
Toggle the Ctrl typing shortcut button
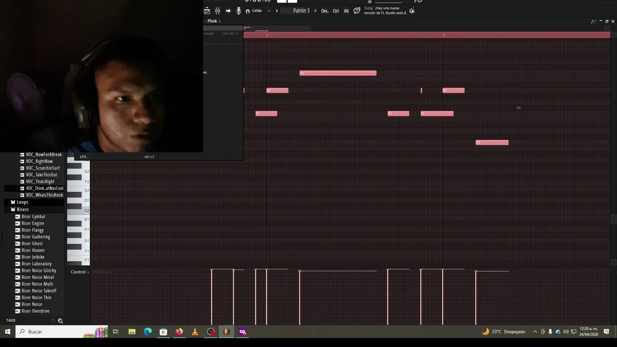[335, 11]
